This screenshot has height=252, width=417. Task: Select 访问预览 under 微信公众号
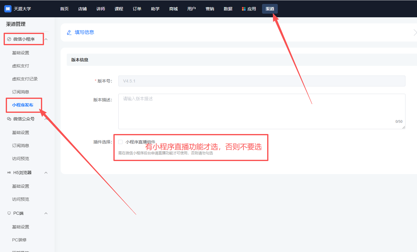pos(21,159)
